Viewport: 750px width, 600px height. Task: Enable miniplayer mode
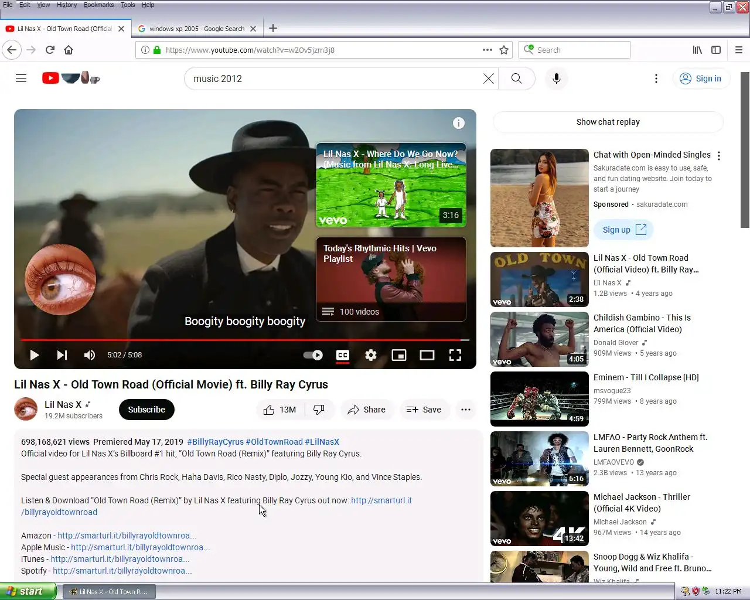pos(399,355)
